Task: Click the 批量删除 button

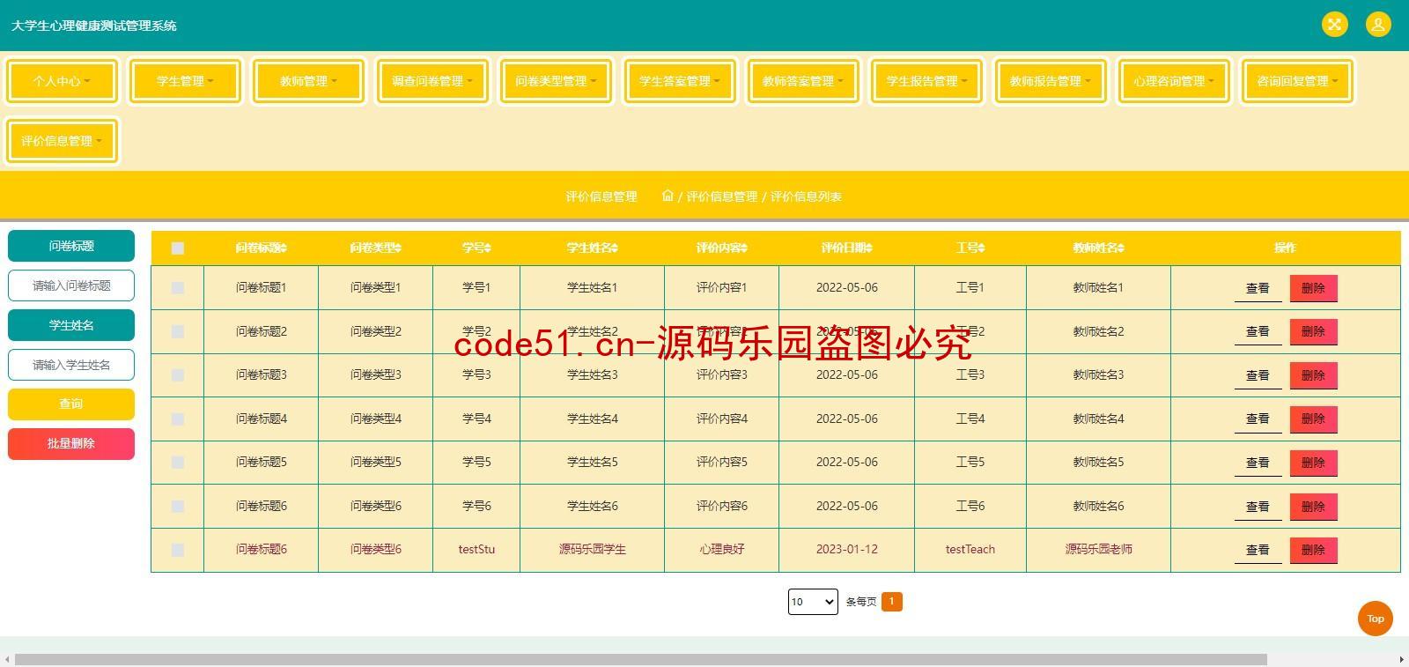Action: click(71, 444)
